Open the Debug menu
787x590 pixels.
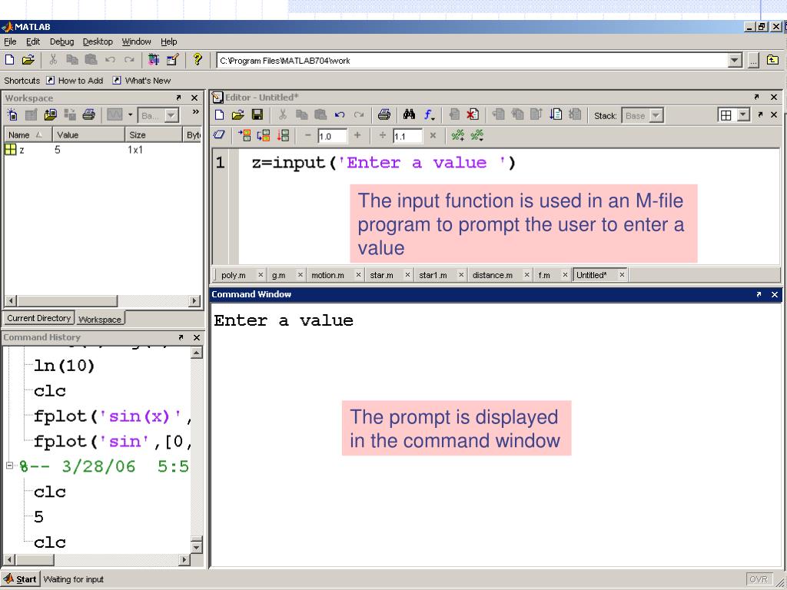click(61, 41)
